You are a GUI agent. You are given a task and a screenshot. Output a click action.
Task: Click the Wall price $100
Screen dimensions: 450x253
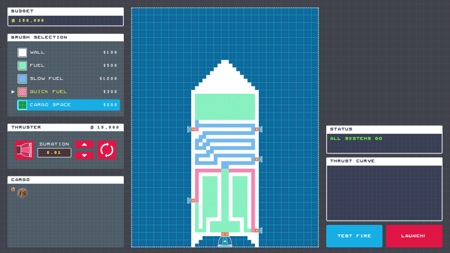110,52
